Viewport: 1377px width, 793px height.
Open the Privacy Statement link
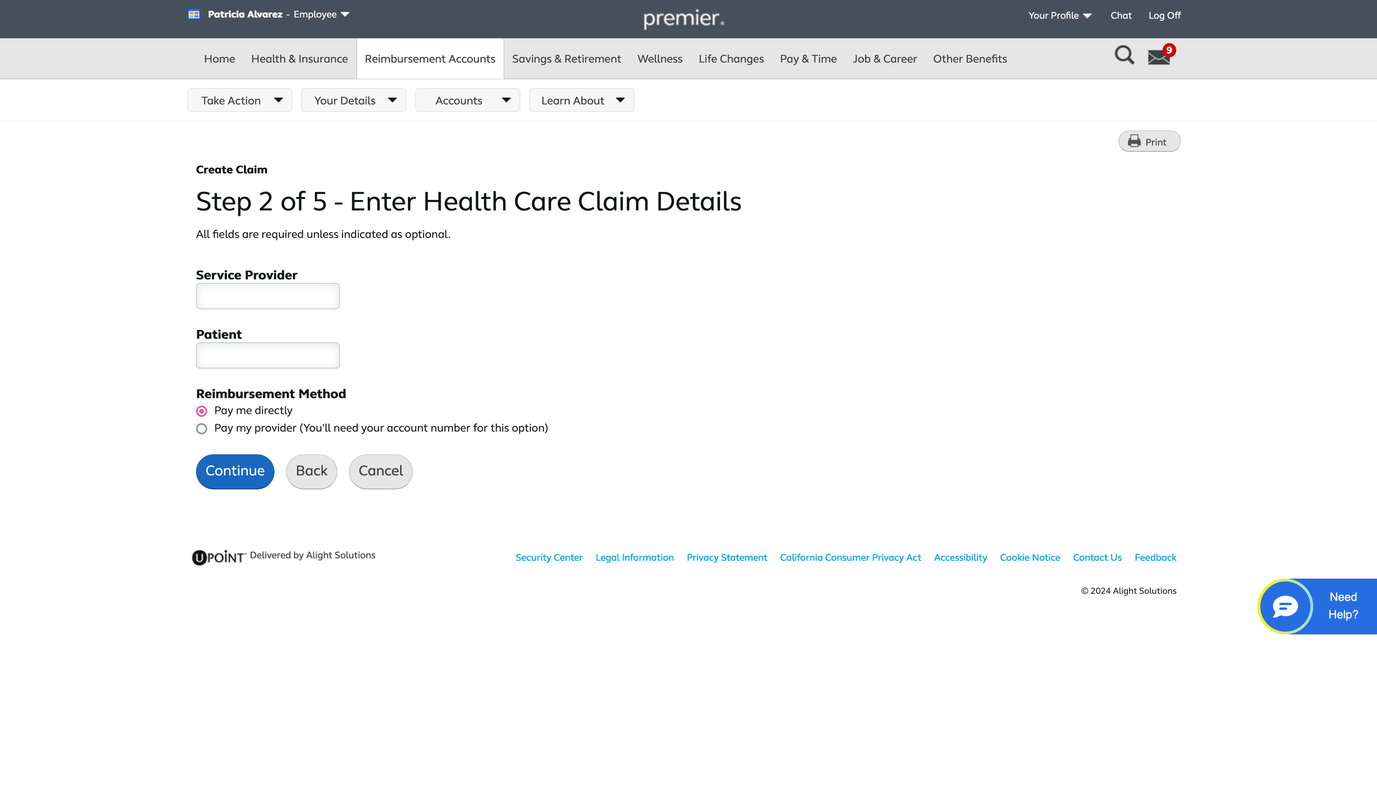[x=727, y=557]
